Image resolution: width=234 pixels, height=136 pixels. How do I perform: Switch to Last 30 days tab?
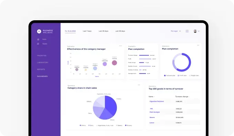104,31
